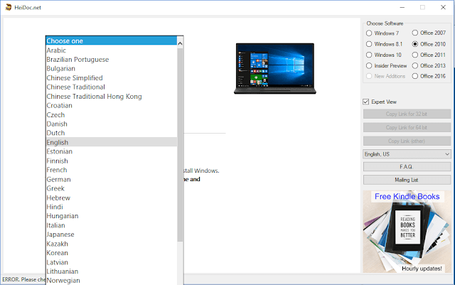The width and height of the screenshot is (455, 285).
Task: Select Kazakh in the dropdown list
Action: 112,244
